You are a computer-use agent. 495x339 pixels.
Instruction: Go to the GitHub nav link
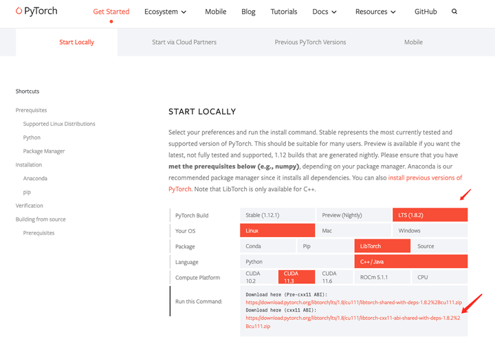tap(426, 12)
